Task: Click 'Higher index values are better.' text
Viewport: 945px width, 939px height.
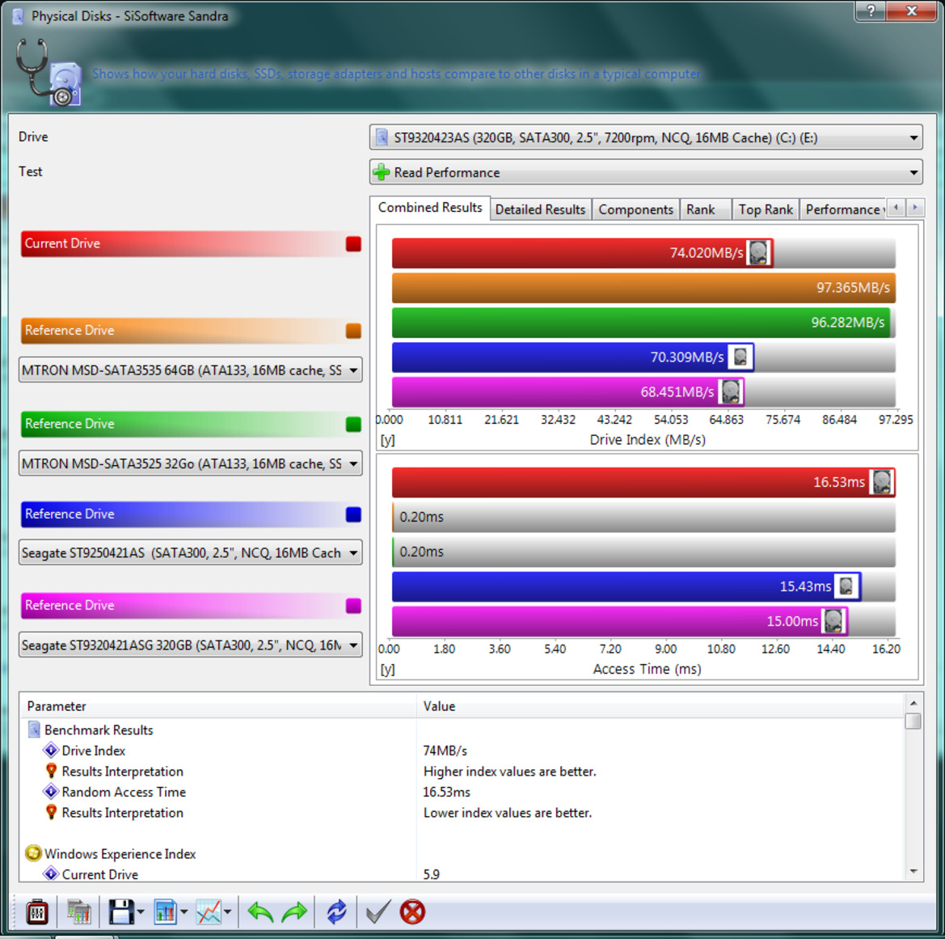Action: pos(509,772)
